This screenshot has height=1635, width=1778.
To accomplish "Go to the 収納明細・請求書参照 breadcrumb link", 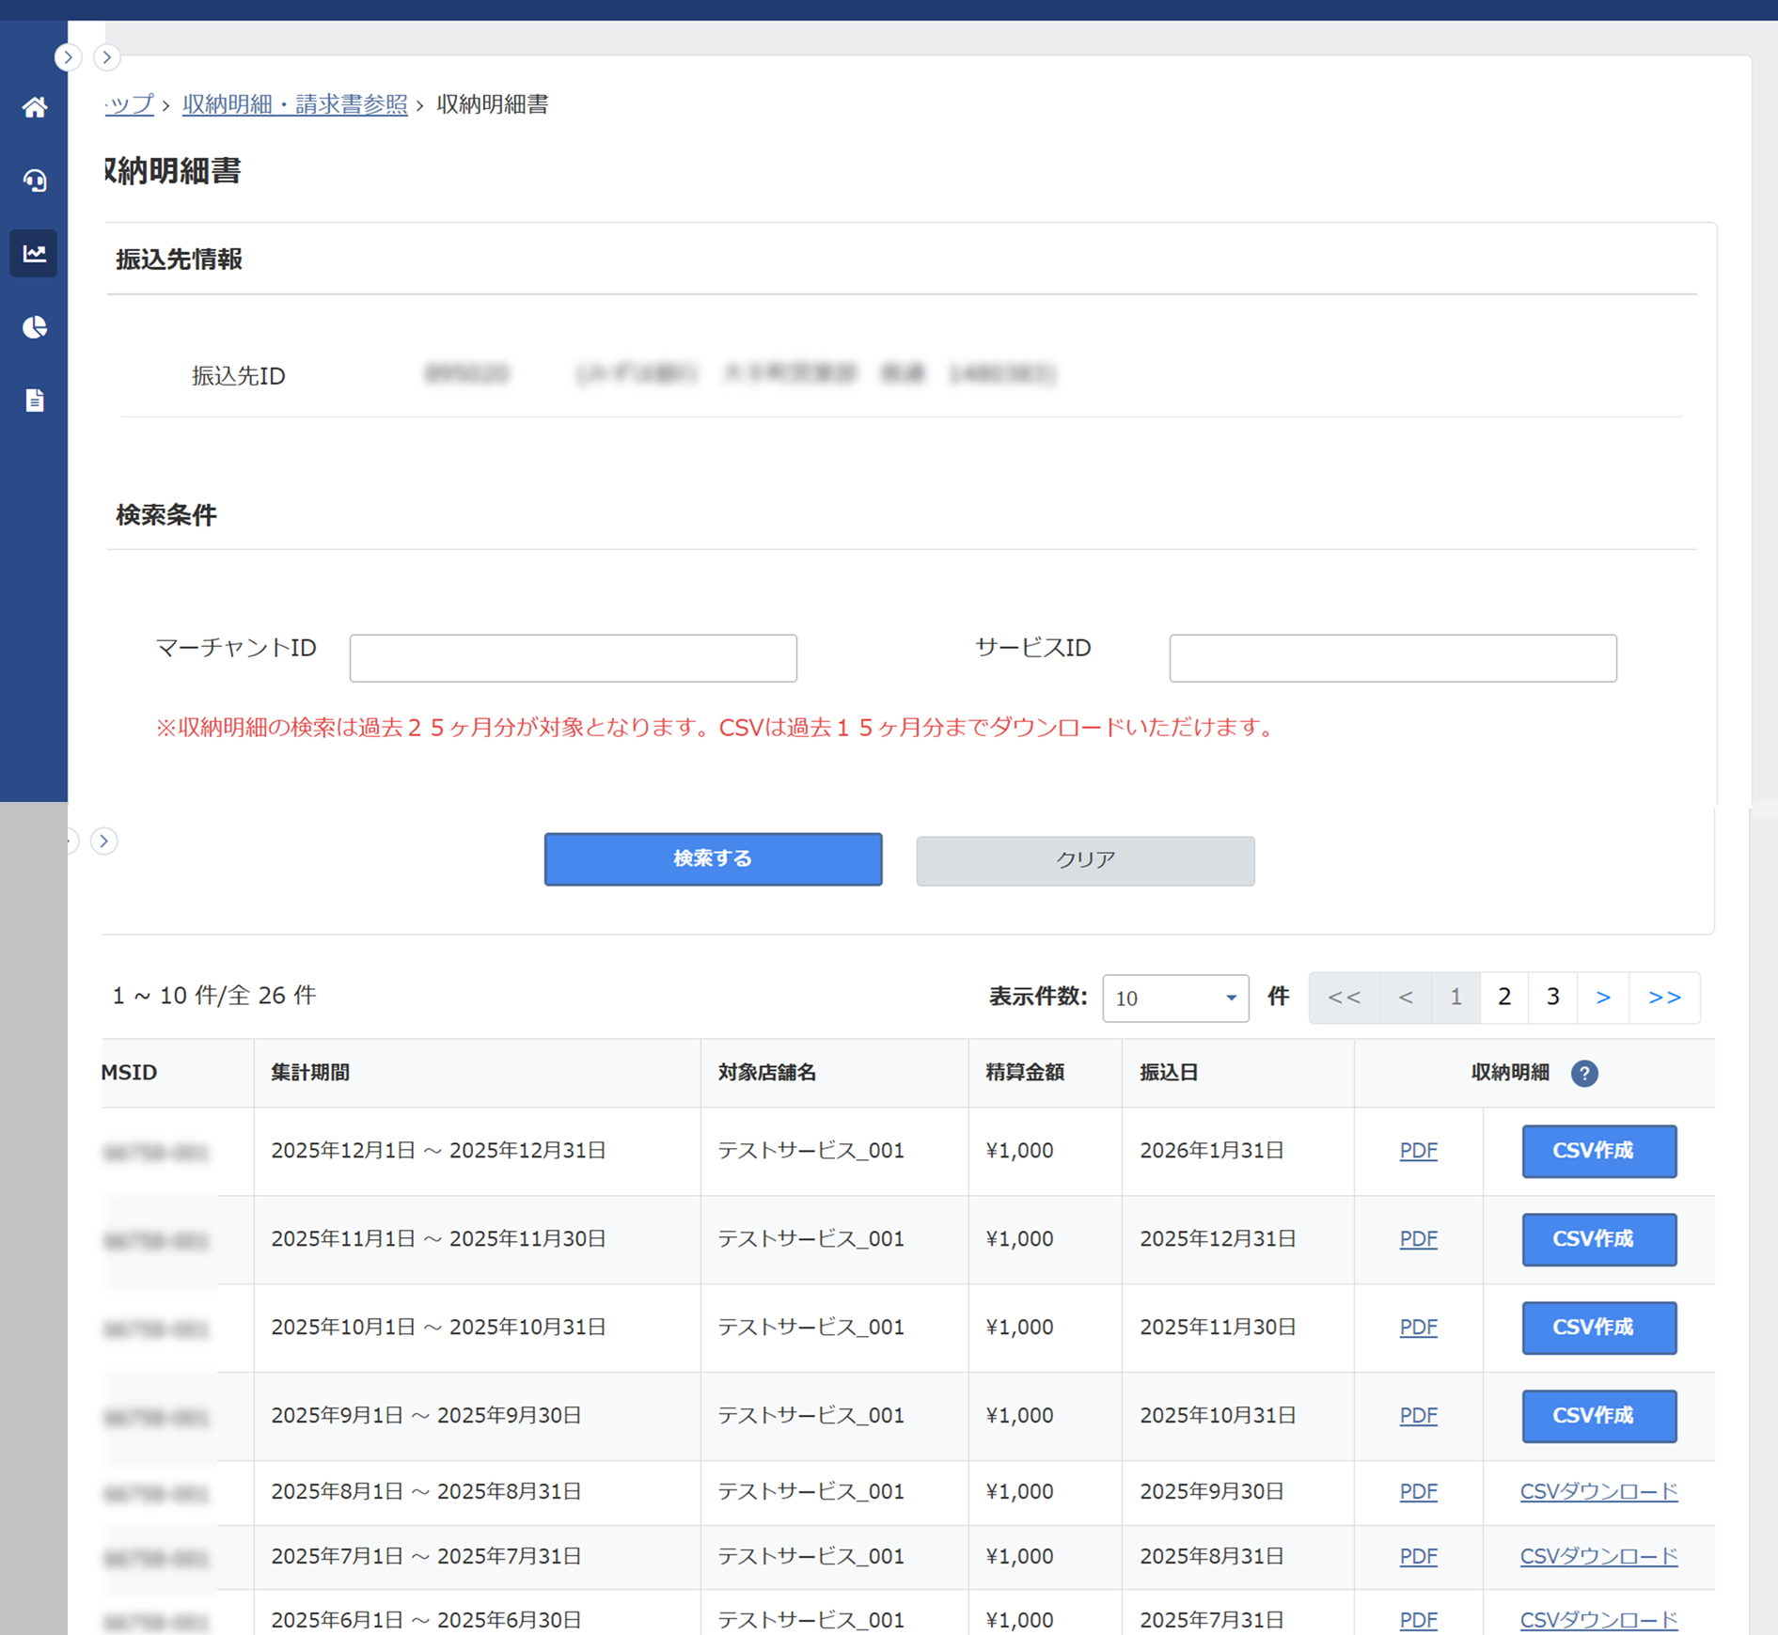I will tap(294, 104).
